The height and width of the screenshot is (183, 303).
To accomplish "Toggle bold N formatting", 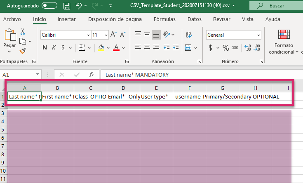I will [x=45, y=47].
